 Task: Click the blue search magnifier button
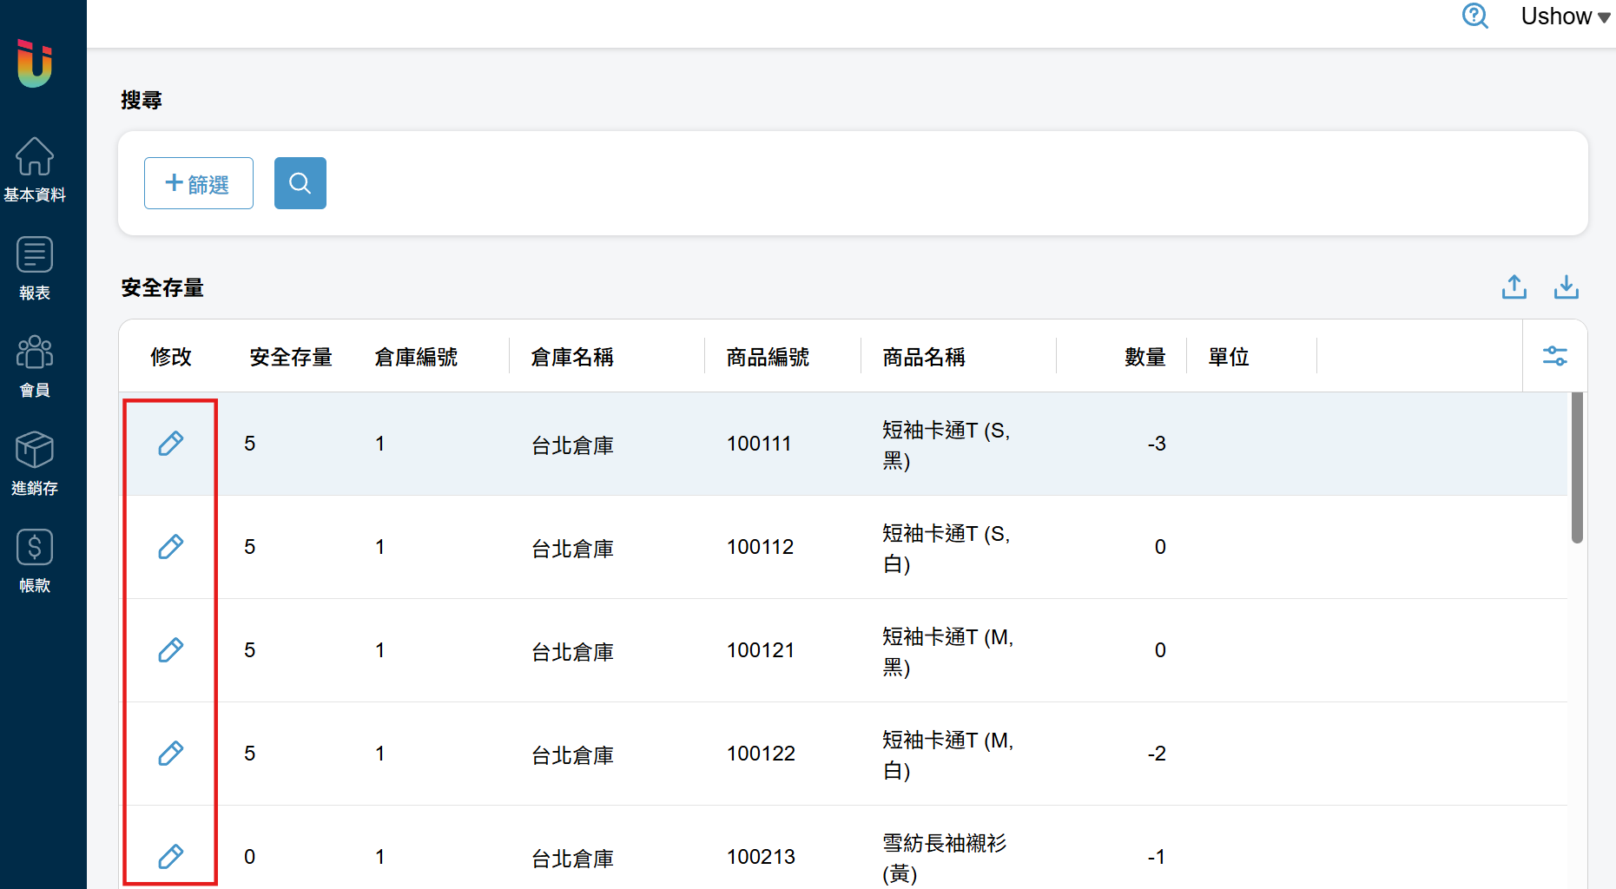coord(300,183)
